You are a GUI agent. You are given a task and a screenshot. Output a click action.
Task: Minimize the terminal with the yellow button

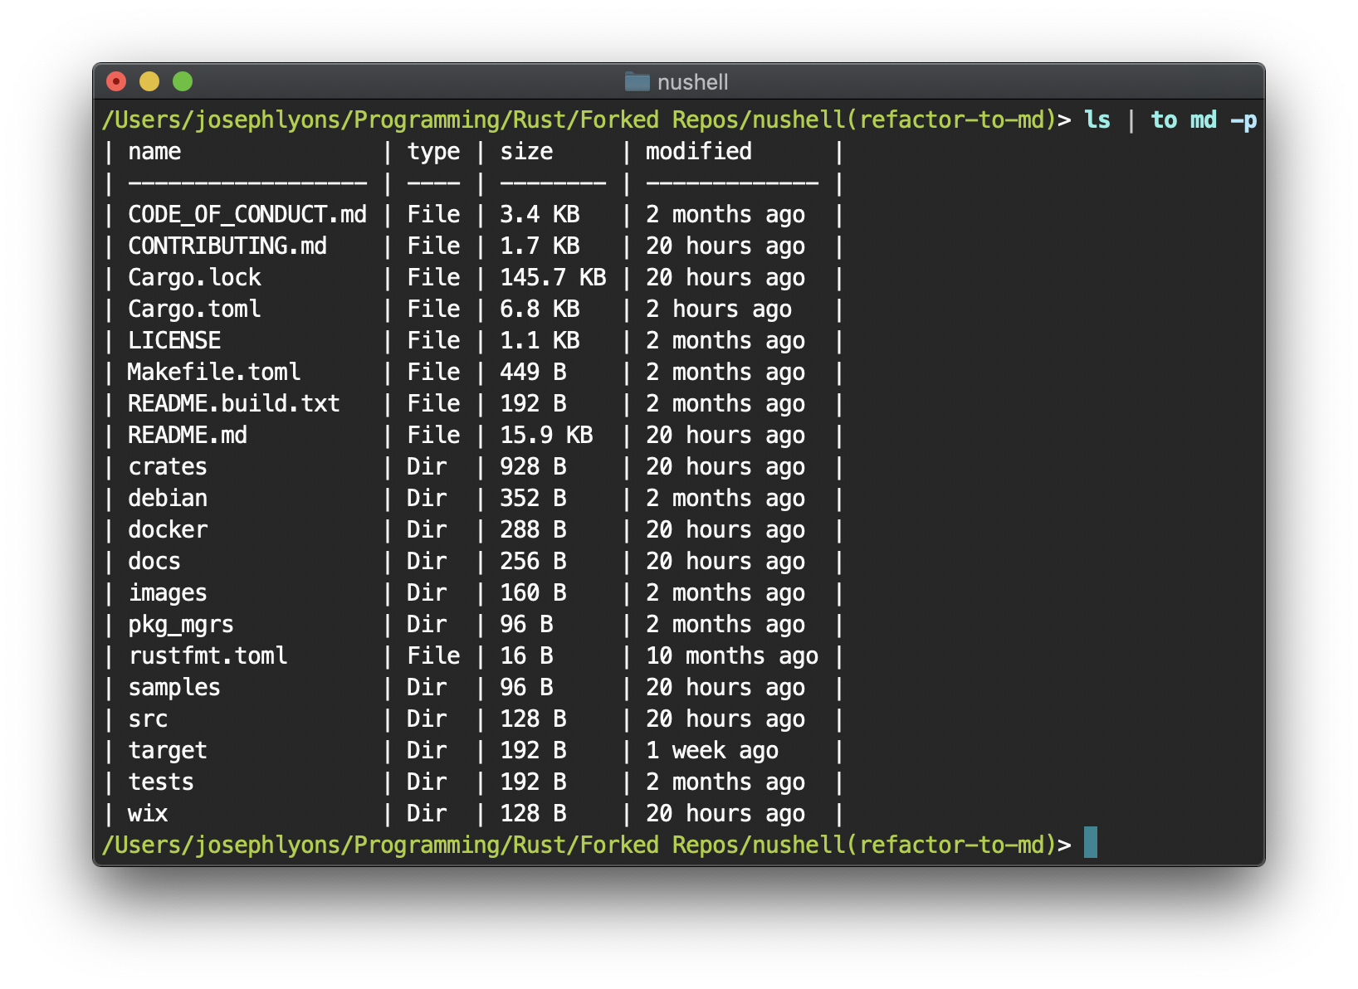(x=149, y=81)
